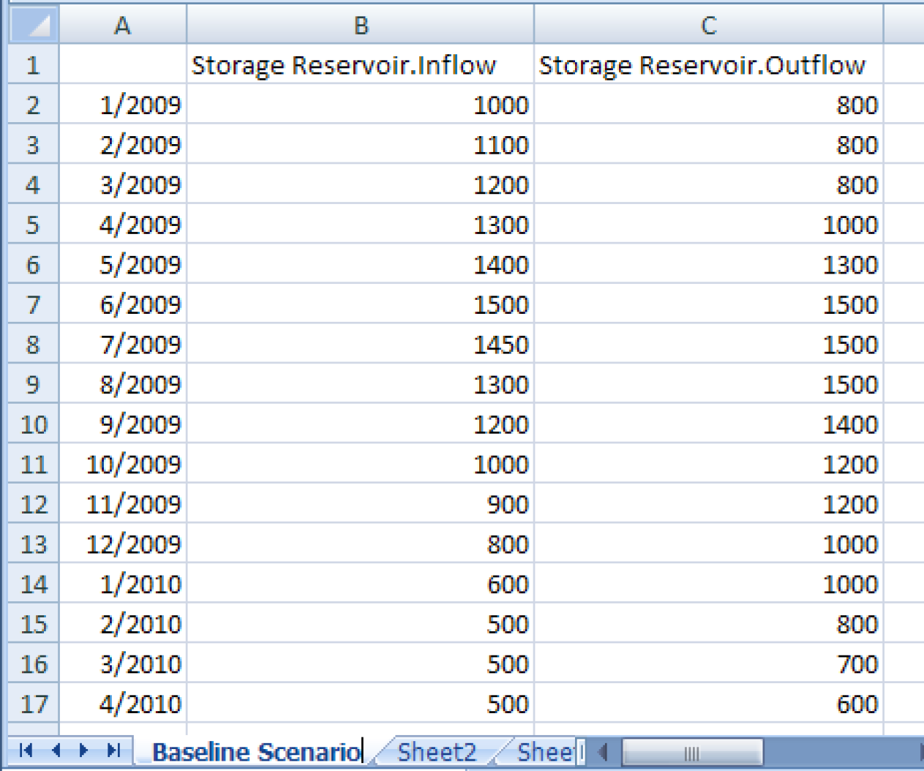
Task: Select the date cell 12/2009
Action: click(122, 544)
